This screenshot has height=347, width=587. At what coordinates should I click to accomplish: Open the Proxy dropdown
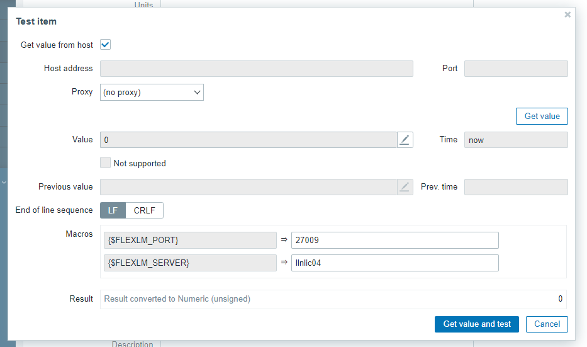152,92
